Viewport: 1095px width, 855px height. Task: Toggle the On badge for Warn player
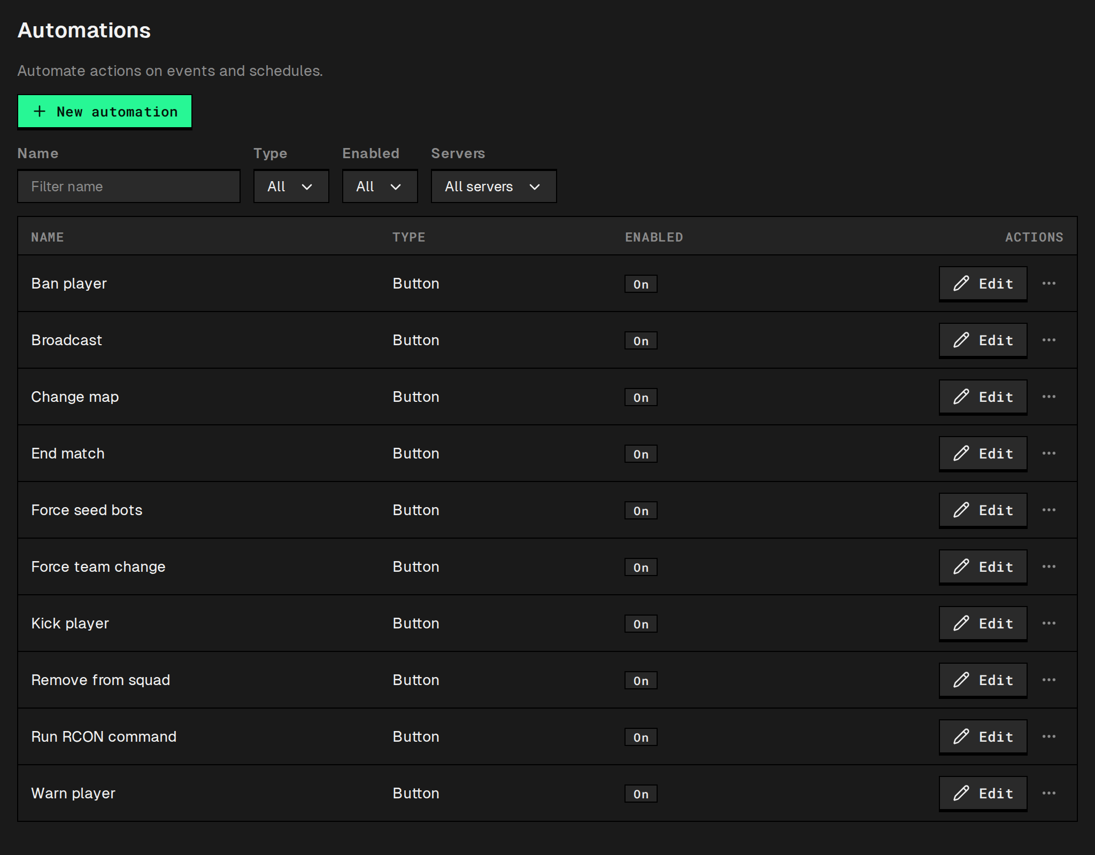tap(641, 794)
